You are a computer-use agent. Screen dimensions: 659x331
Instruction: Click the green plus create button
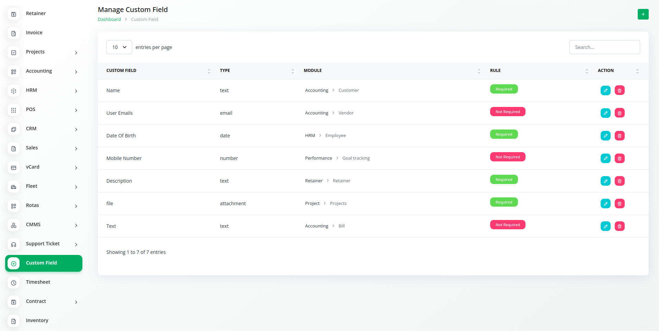[x=643, y=14]
